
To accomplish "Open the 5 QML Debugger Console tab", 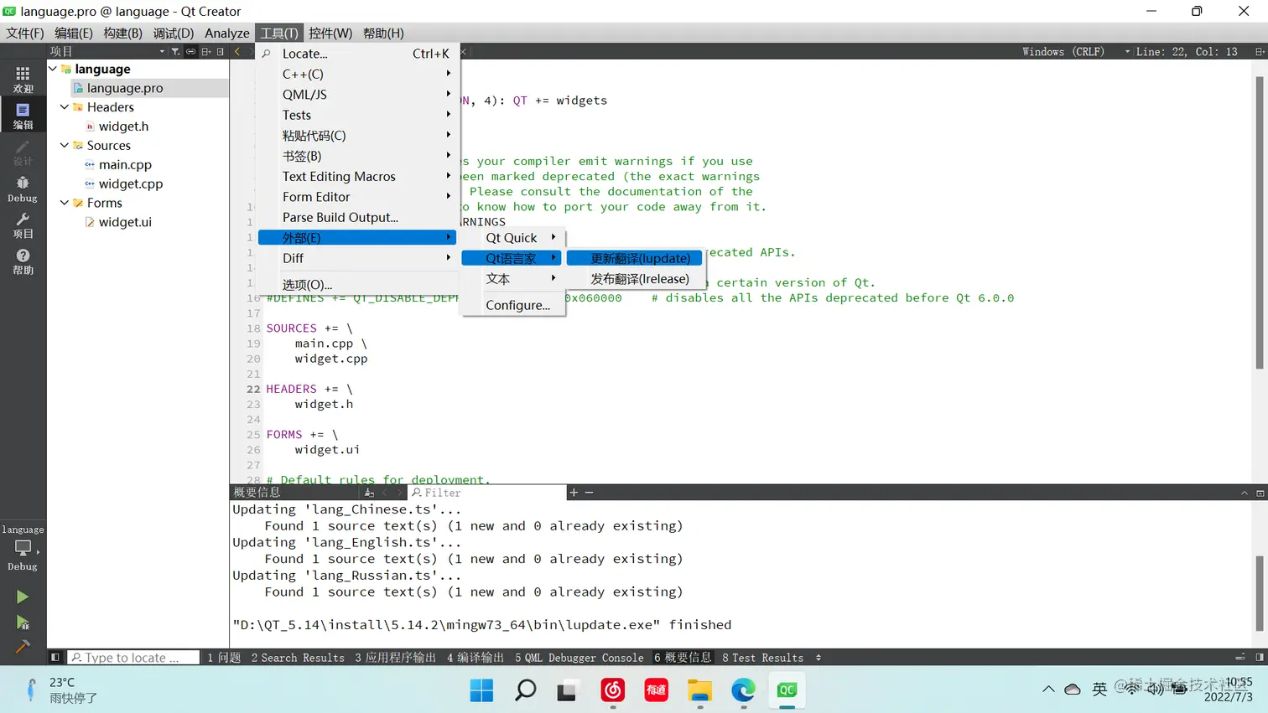I will 579,658.
